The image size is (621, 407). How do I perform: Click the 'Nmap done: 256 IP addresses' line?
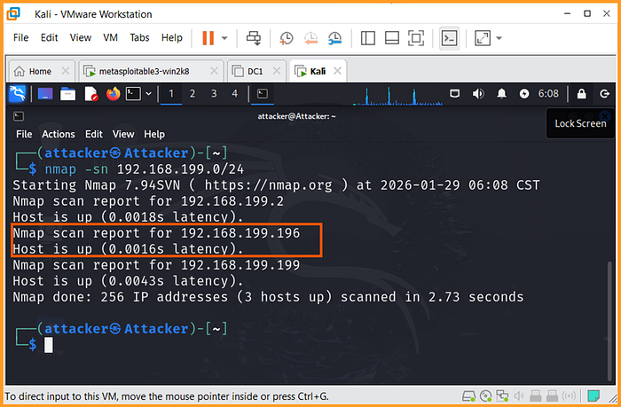pos(268,297)
